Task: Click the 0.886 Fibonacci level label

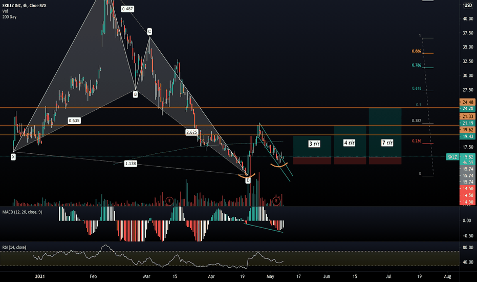Action: point(417,51)
